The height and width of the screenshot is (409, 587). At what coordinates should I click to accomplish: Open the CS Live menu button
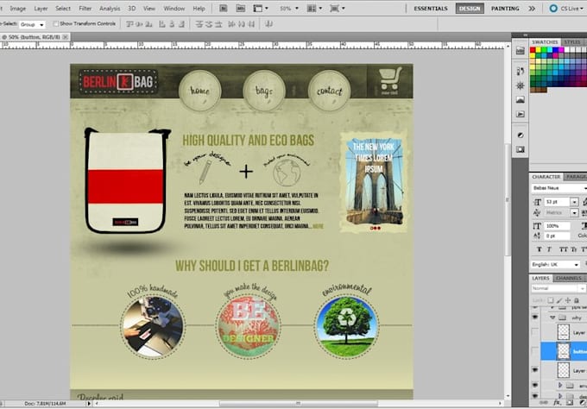coord(568,9)
